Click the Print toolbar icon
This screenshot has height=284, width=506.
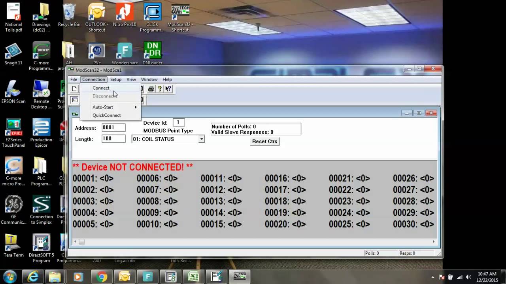151,89
